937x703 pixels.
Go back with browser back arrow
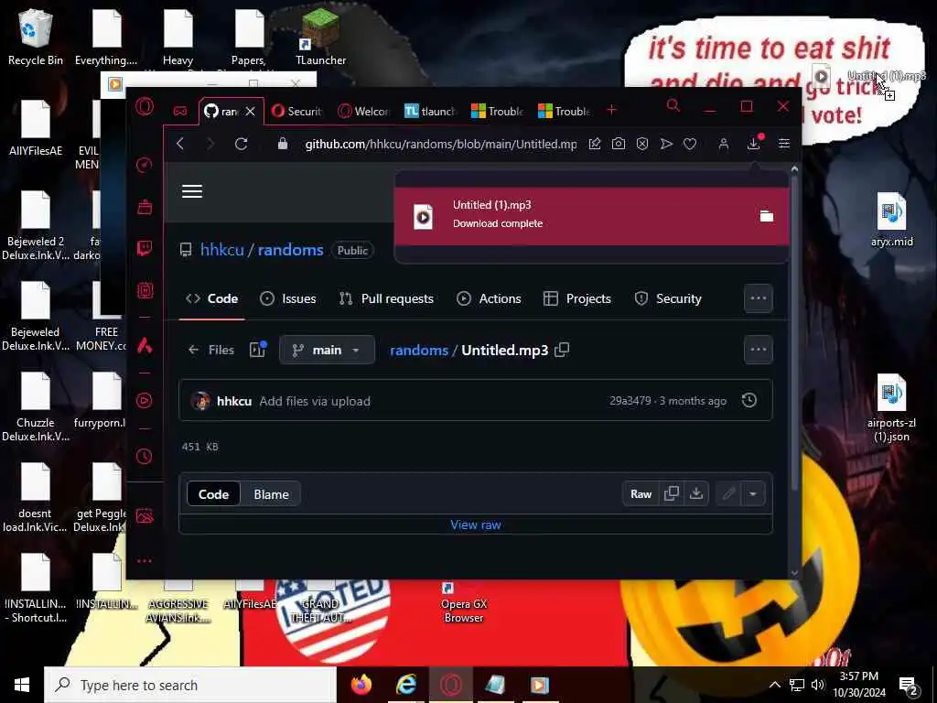click(x=180, y=144)
